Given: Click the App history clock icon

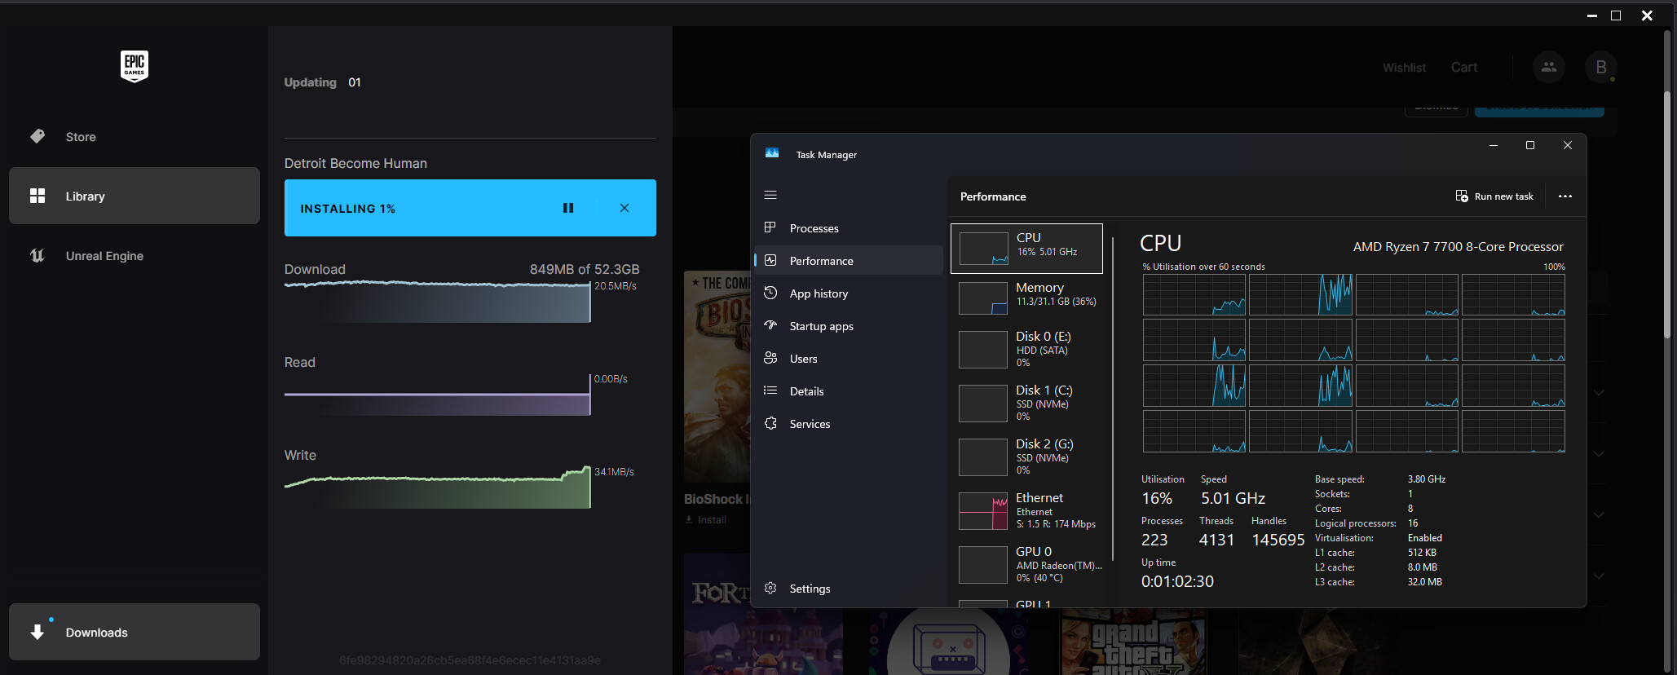Looking at the screenshot, I should pos(770,293).
